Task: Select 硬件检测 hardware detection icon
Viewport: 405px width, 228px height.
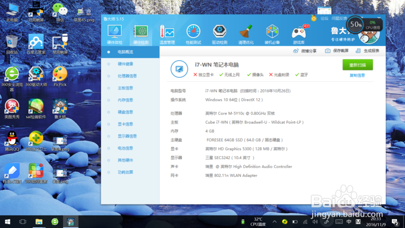Action: (x=141, y=34)
